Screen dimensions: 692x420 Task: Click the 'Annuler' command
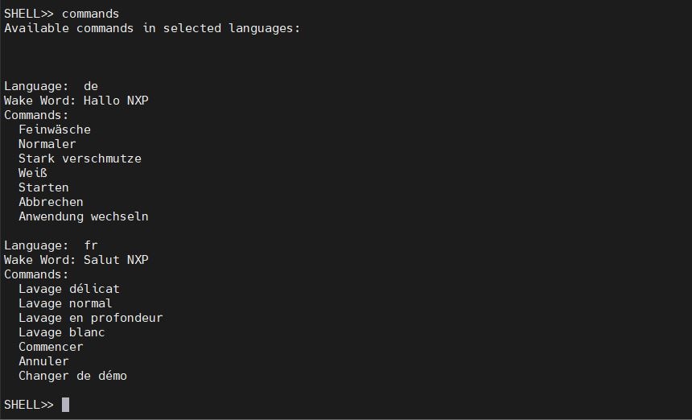(43, 361)
